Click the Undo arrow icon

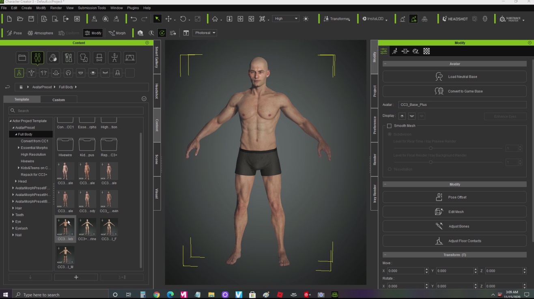pos(133,19)
